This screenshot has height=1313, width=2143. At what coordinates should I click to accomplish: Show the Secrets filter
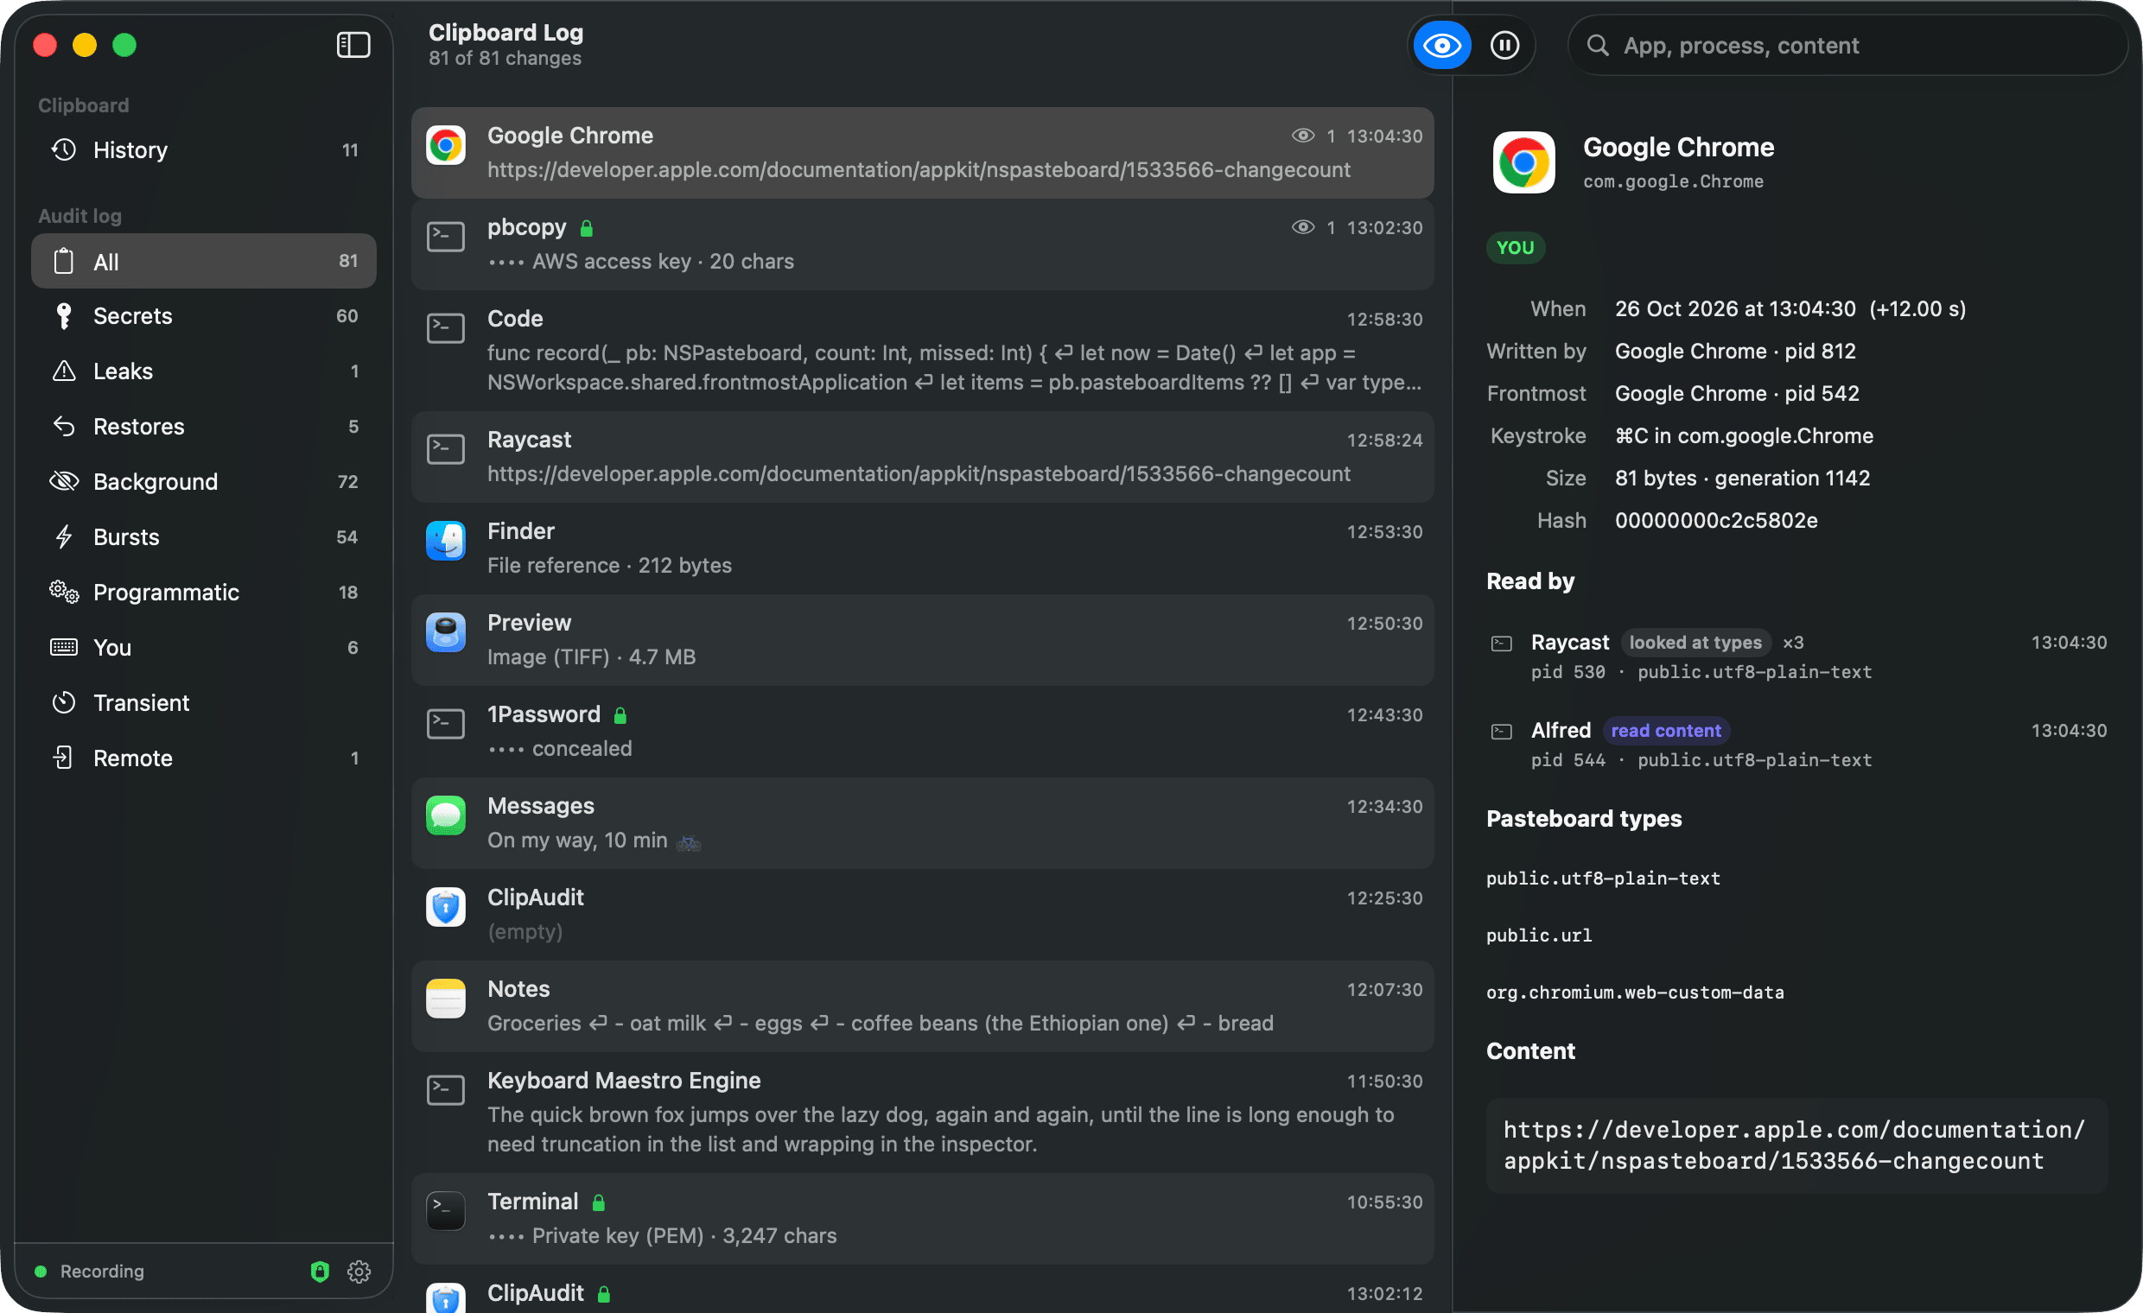[x=204, y=315]
